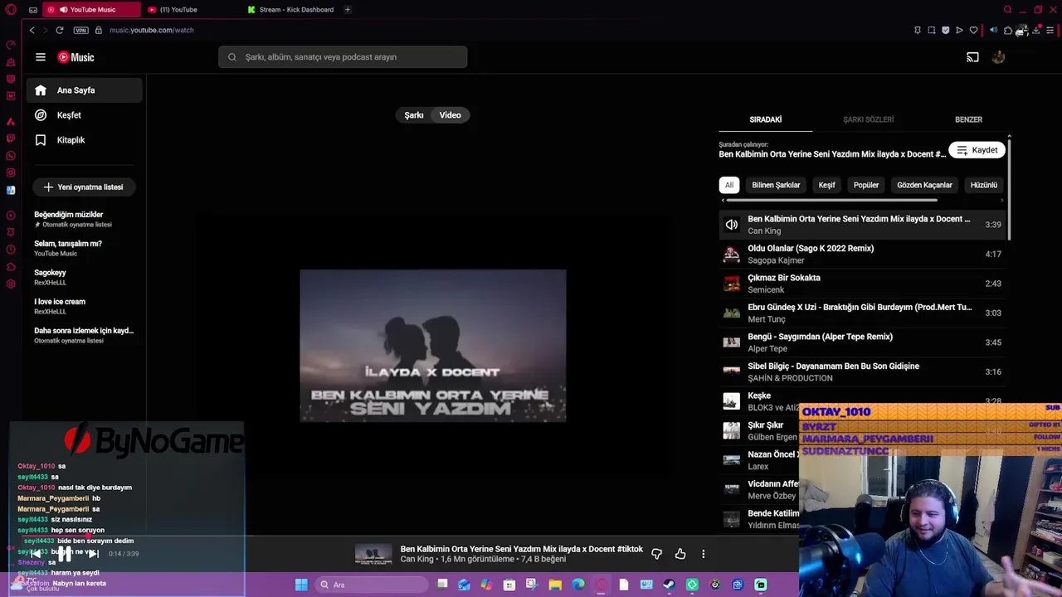Image resolution: width=1062 pixels, height=597 pixels.
Task: Switch to the SIRADAKİ tab
Action: (765, 119)
